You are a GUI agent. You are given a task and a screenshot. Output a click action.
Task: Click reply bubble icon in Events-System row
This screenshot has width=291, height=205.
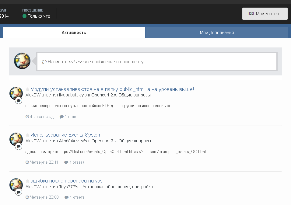[x=66, y=162]
